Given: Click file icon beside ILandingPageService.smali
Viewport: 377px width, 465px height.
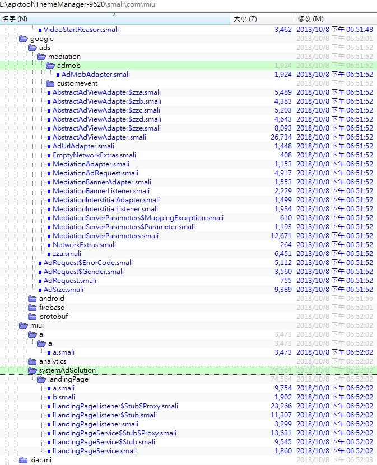Looking at the screenshot, I should click(x=49, y=451).
